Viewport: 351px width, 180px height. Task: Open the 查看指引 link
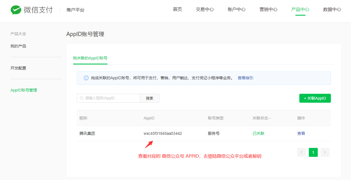[x=245, y=78]
